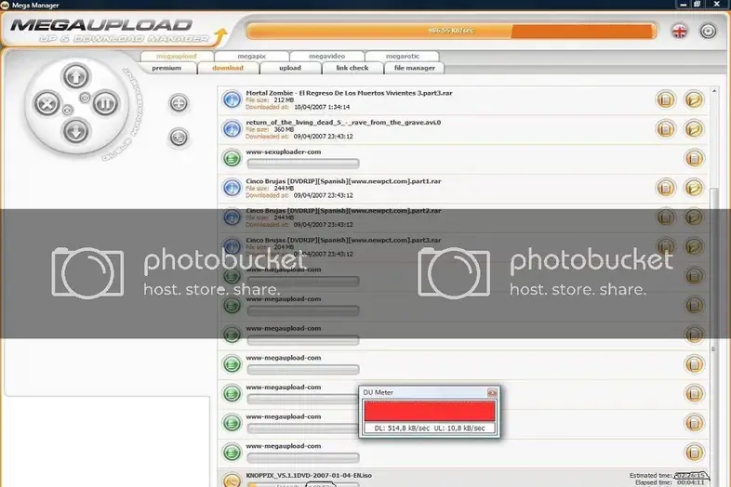Switch to the megarotic tab
The image size is (731, 487).
coord(403,56)
